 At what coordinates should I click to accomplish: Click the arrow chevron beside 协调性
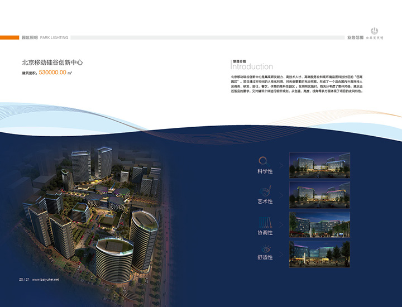click(x=281, y=225)
